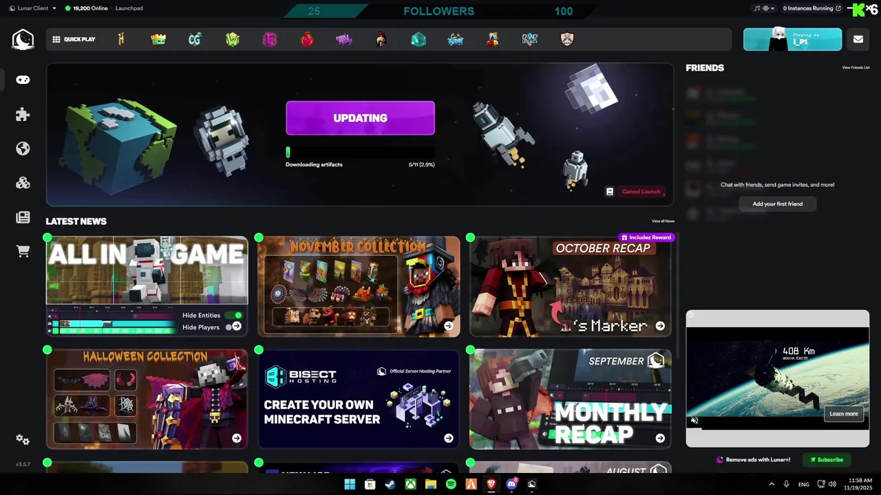The height and width of the screenshot is (495, 881).
Task: Select the Spartan helmet server icon
Action: 381,39
